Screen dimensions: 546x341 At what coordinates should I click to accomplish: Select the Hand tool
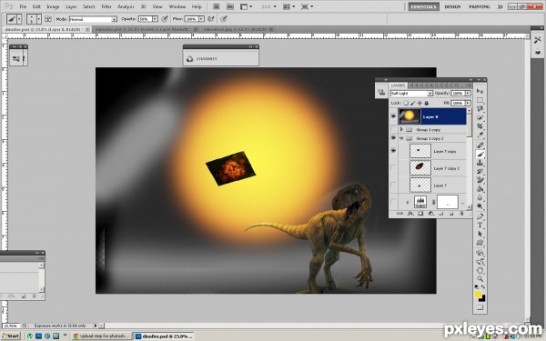[x=480, y=270]
